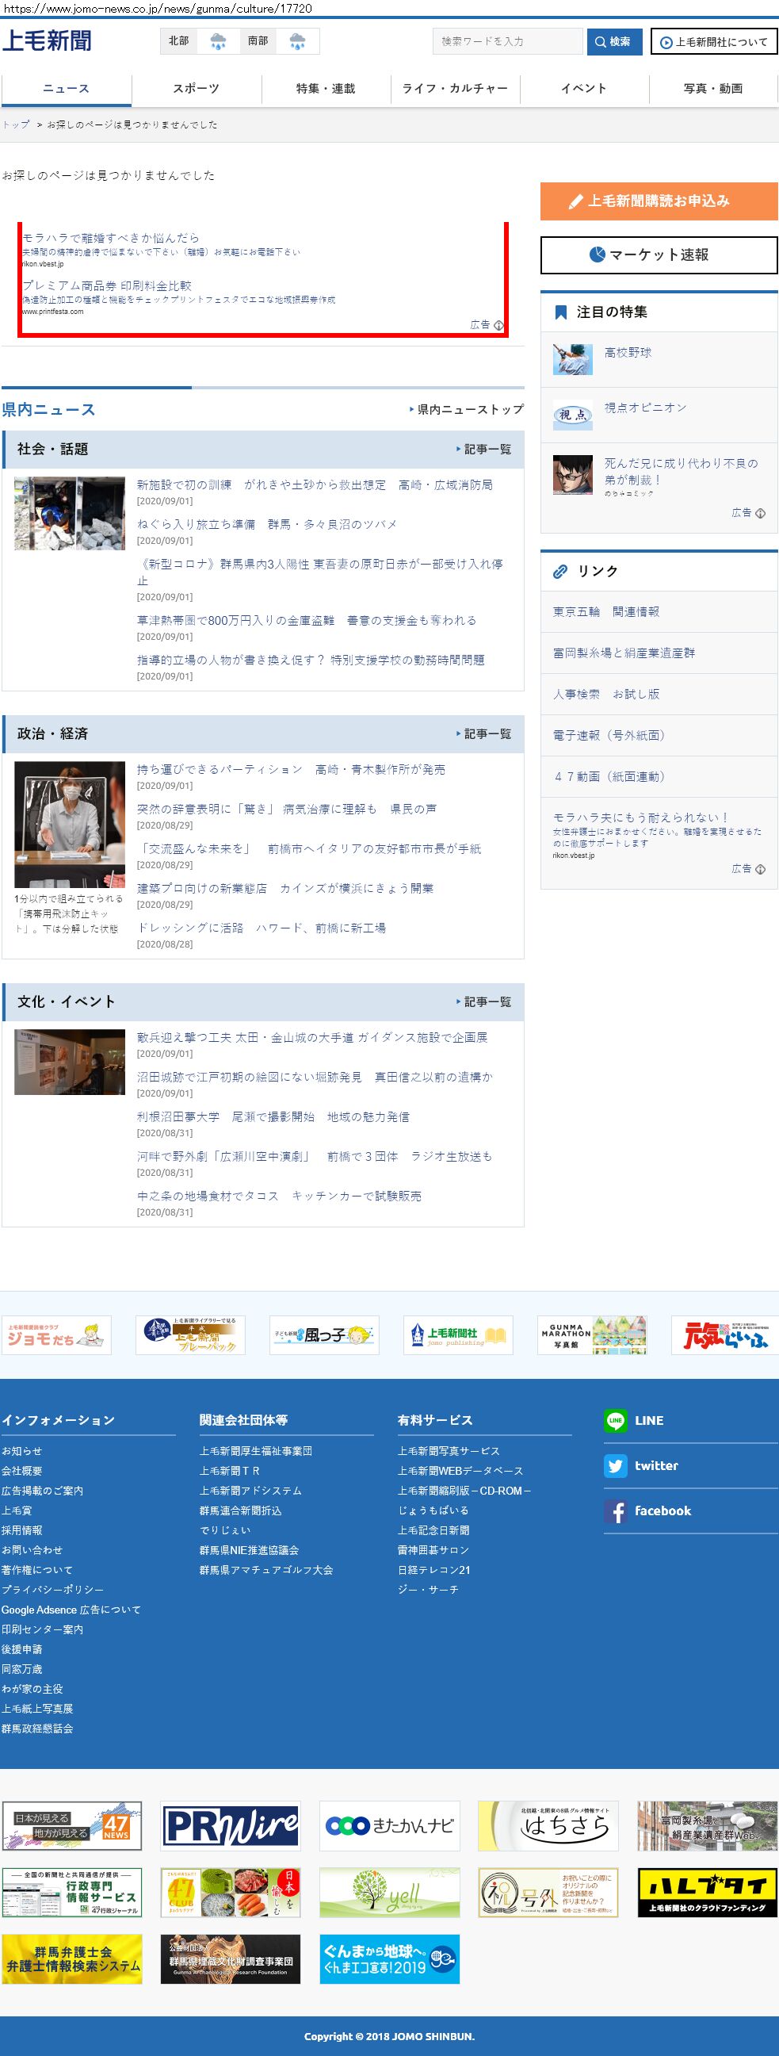
Task: Expand 記事一覧 for 社会・話題 section
Action: click(x=487, y=450)
